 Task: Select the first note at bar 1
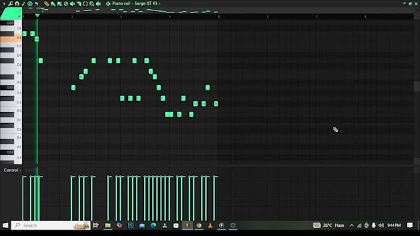tap(25, 34)
